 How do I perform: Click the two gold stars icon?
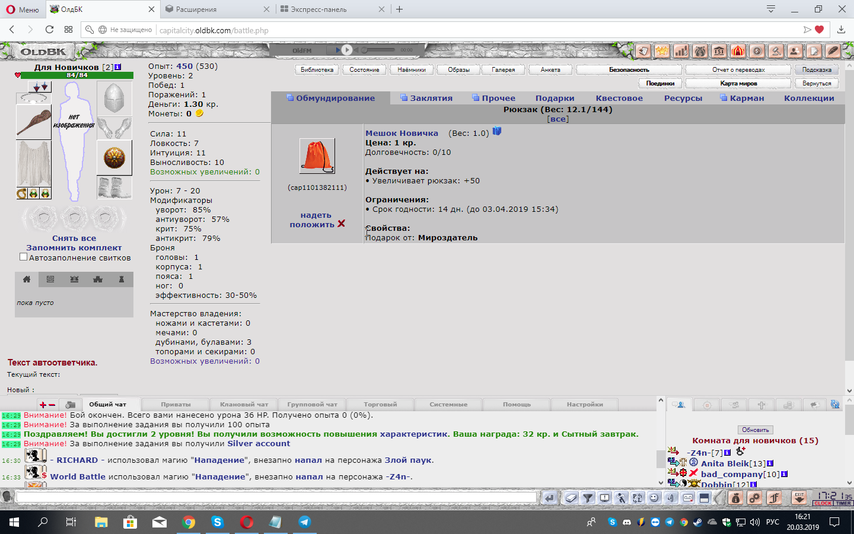[x=662, y=51]
